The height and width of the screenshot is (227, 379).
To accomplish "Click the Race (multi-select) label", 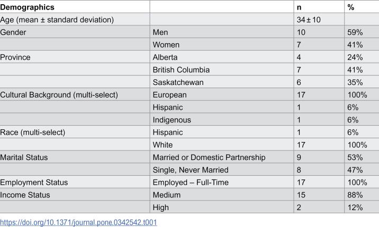I will [33, 133].
